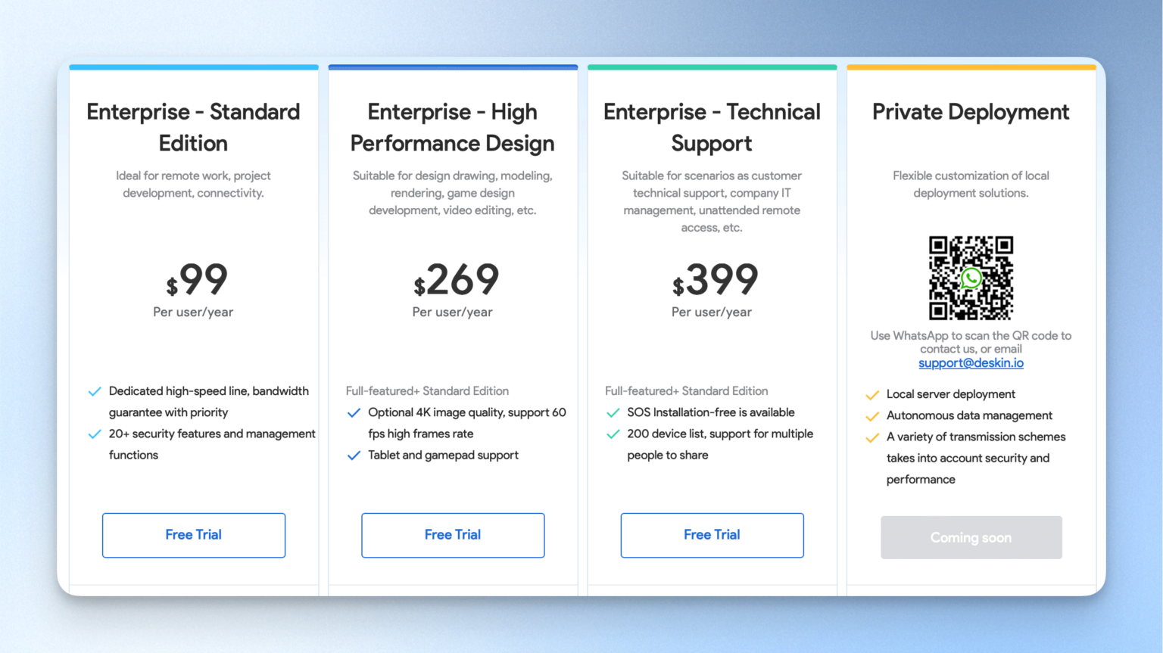Click the $269 price in High Performance plan

(457, 281)
